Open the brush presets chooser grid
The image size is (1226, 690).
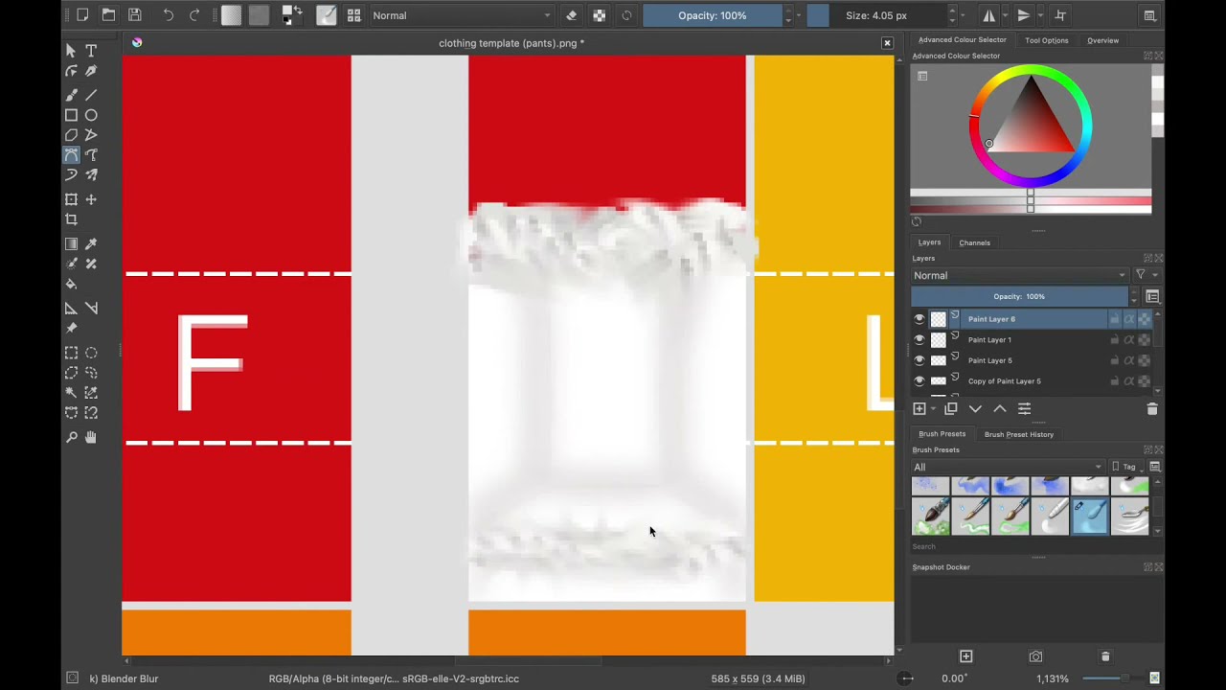point(354,15)
